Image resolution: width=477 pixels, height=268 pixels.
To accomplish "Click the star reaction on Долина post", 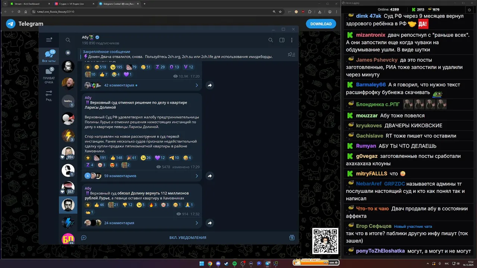I will pyautogui.click(x=88, y=158).
